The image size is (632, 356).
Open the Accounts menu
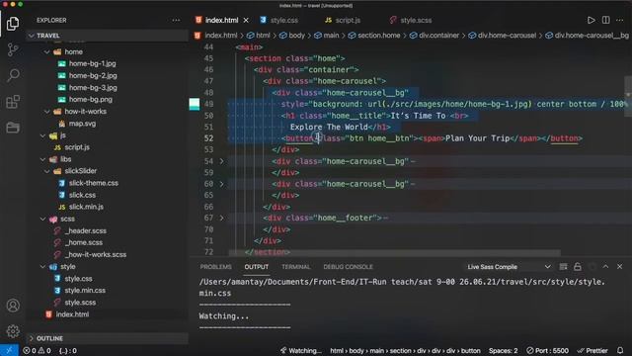pos(13,306)
